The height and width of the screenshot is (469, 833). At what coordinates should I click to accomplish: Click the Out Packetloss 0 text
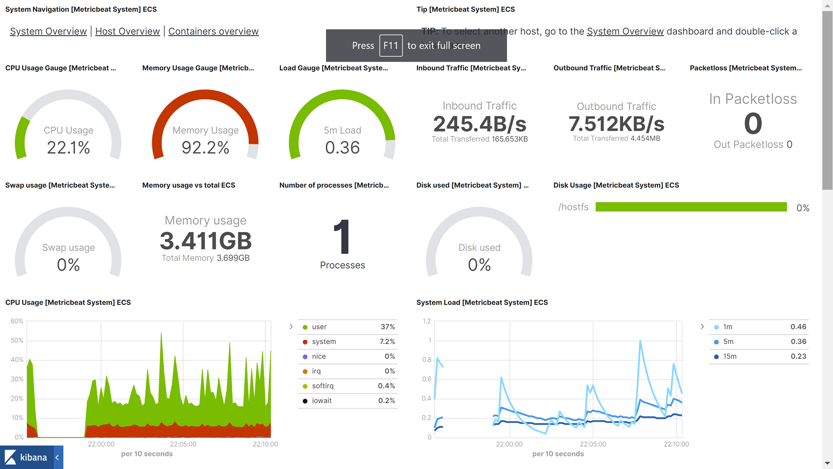pos(753,145)
